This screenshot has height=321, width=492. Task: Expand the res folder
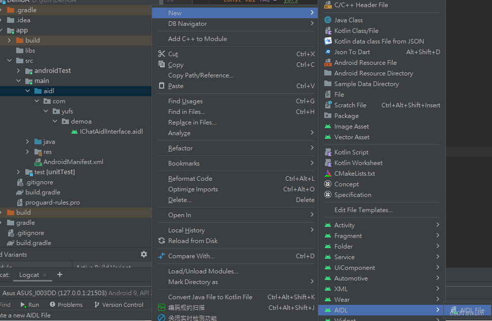[x=27, y=152]
